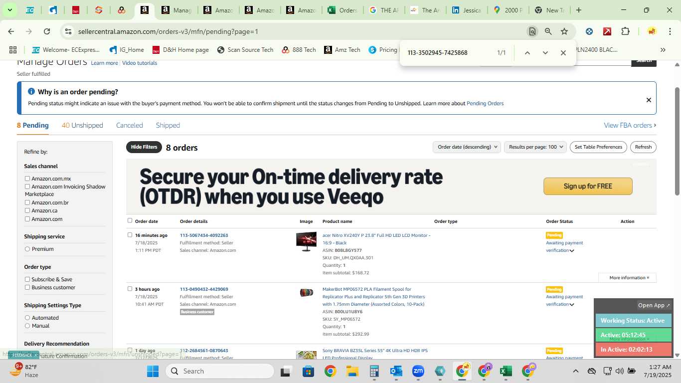Select order 113-5067434-4092263 checkbox
Image resolution: width=681 pixels, height=383 pixels.
point(130,235)
